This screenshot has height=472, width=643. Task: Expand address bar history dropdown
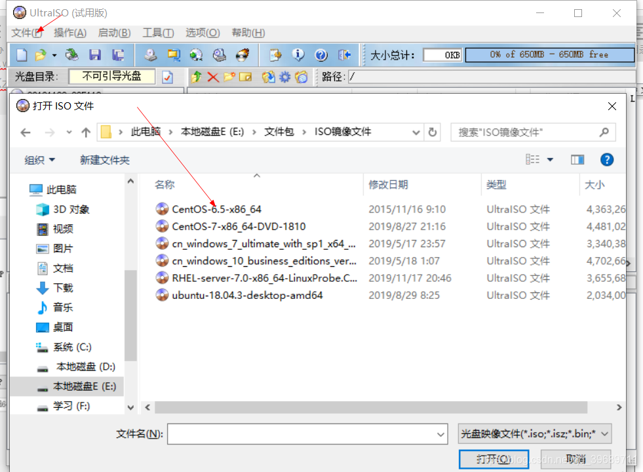tap(416, 132)
